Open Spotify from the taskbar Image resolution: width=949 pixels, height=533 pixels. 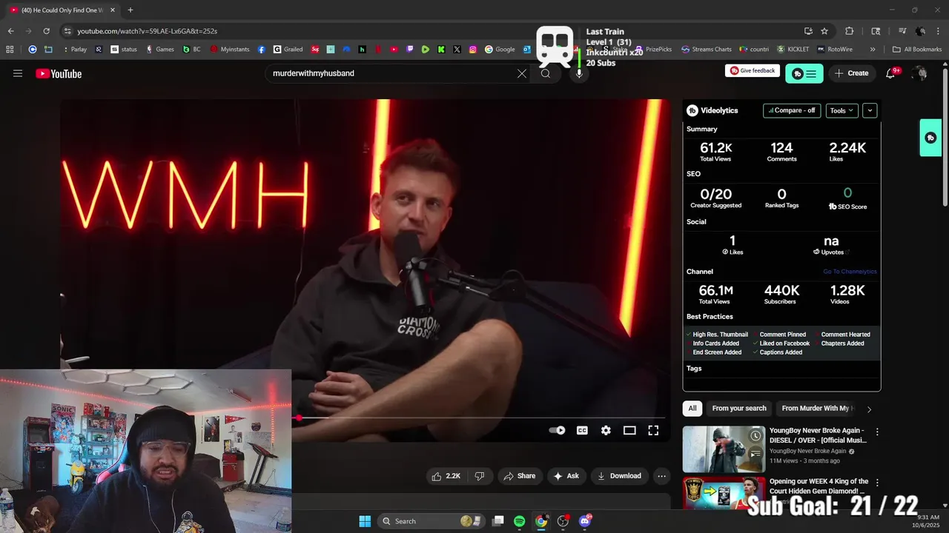[519, 521]
